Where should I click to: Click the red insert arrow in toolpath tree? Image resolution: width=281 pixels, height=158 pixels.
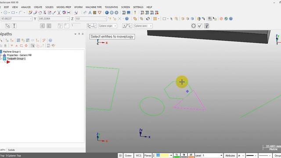point(8,62)
